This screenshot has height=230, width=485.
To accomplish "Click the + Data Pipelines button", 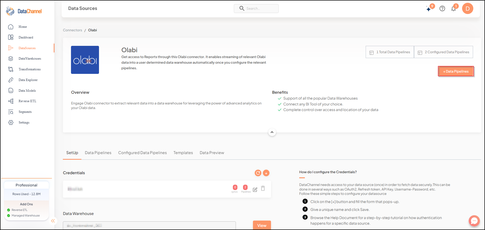I will click(x=456, y=71).
